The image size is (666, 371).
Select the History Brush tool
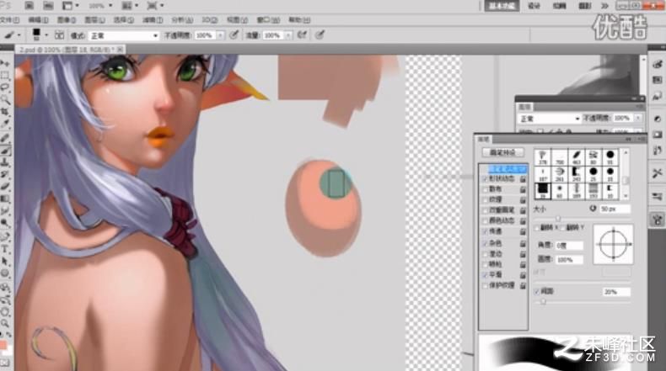(5, 175)
